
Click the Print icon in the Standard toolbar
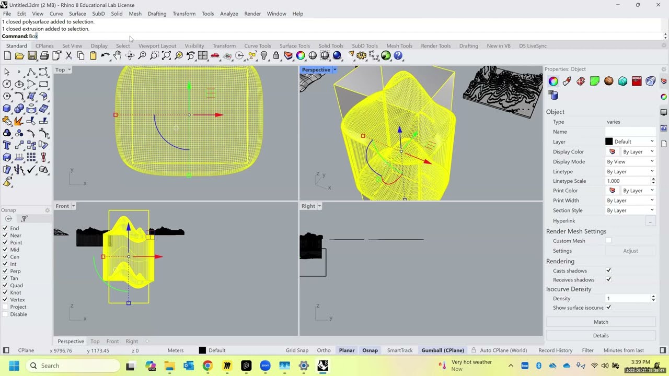click(x=44, y=55)
